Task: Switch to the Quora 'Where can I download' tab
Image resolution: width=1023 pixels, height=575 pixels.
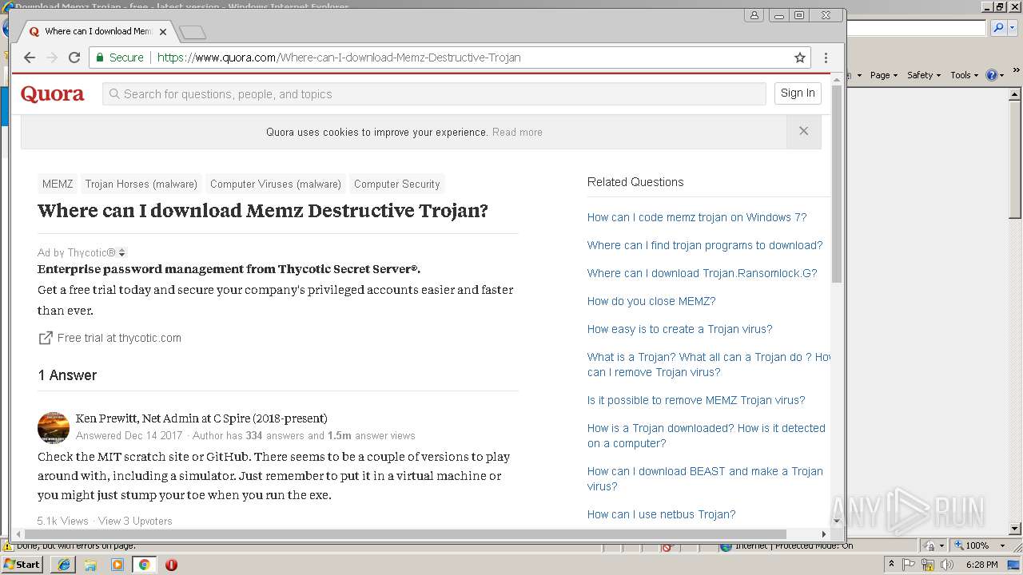Action: click(98, 32)
